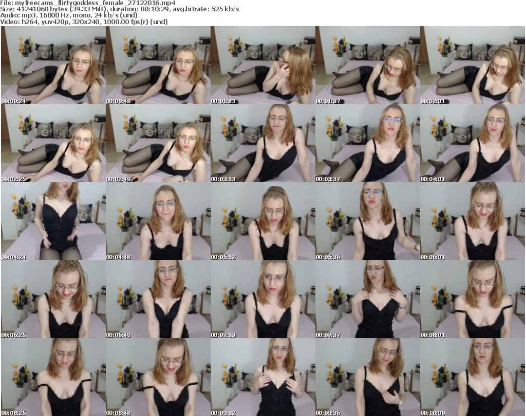526x416 pixels.
Task: Pick the 00:08:25 thumbnail
Action: coord(53,377)
